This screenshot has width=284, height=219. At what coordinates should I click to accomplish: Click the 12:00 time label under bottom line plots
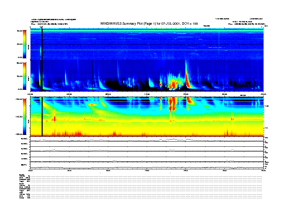click(x=147, y=170)
